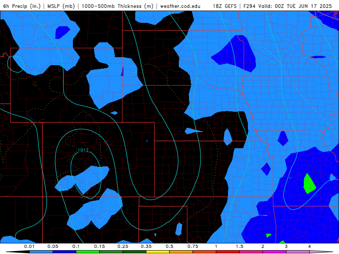The image size is (339, 254).
Task: Click the lavender right arrow end of colorbar
Action: [321, 252]
